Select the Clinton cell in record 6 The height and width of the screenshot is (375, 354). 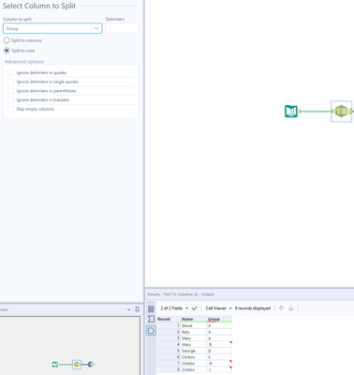pyautogui.click(x=194, y=357)
